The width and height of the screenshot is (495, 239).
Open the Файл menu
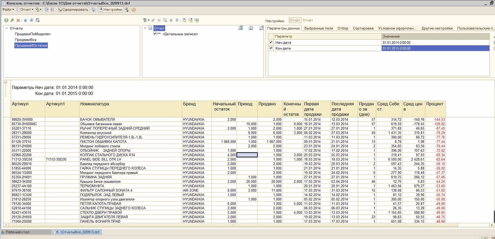[8, 10]
